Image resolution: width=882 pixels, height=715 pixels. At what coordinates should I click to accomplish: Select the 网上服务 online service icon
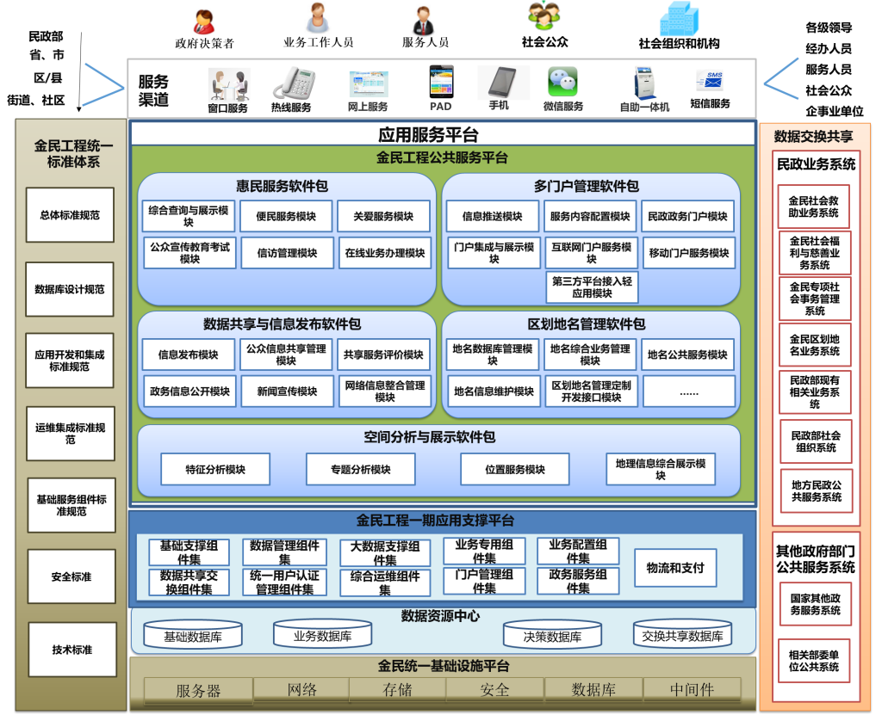pos(368,85)
